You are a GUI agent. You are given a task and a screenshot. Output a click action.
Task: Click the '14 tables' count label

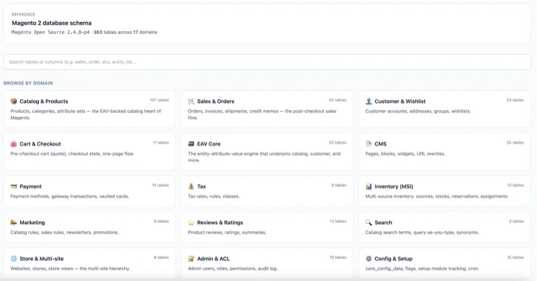coord(160,185)
